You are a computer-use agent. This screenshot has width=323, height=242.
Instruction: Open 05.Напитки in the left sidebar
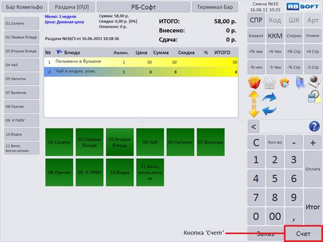(22, 79)
